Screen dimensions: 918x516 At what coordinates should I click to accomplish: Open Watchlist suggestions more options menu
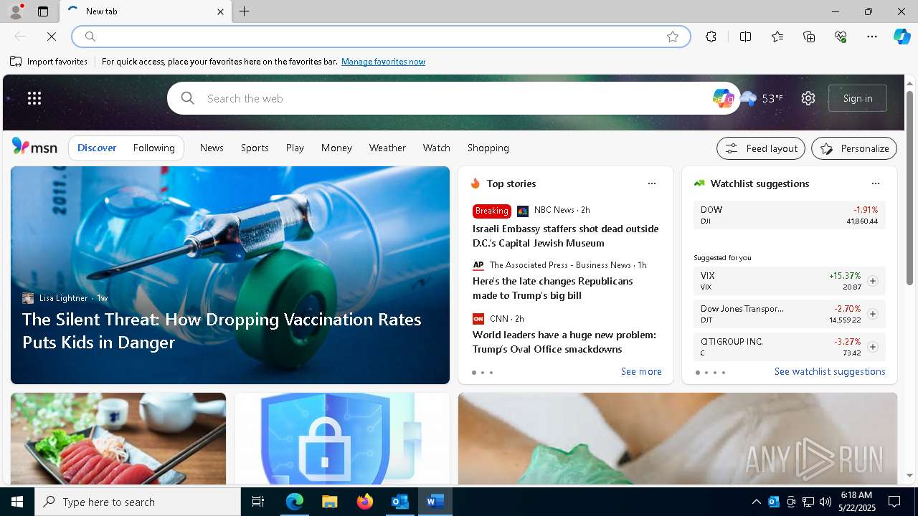click(x=875, y=183)
